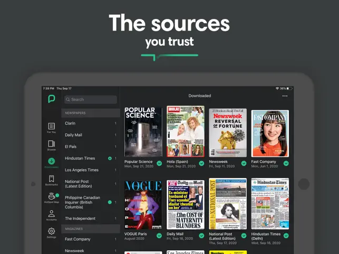Open the three-dot more options menu
Screen dimensions: 339x254
coord(285,96)
